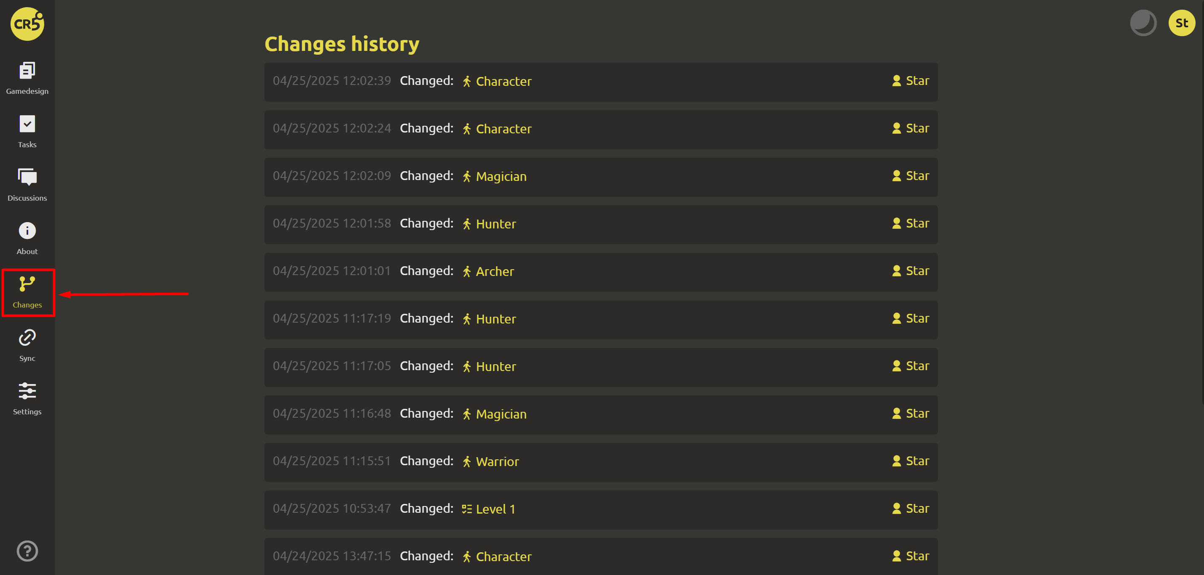1204x575 pixels.
Task: Click Hunter link from 12:01:58 entry
Action: [495, 224]
